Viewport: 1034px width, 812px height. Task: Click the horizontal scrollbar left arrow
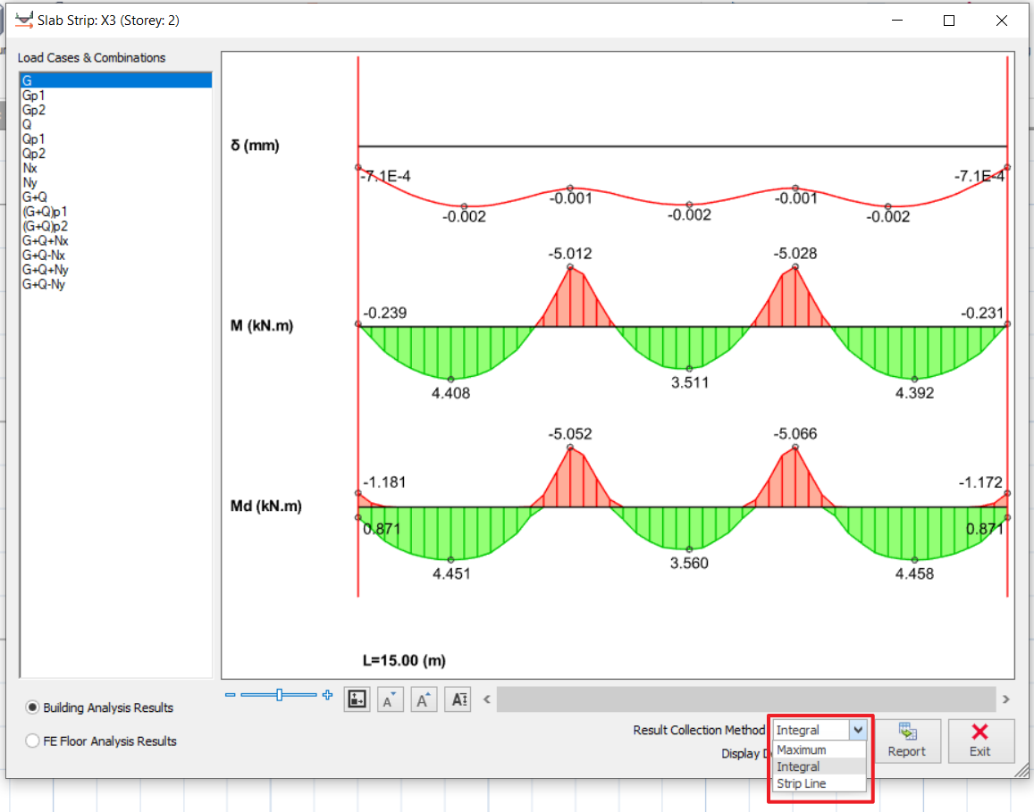click(x=487, y=699)
